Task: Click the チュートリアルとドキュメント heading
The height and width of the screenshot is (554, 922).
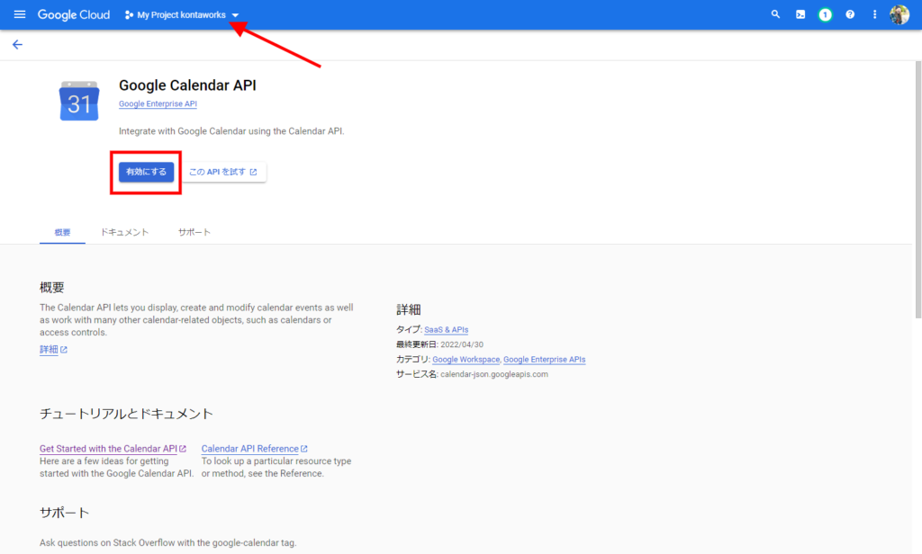Action: [126, 414]
